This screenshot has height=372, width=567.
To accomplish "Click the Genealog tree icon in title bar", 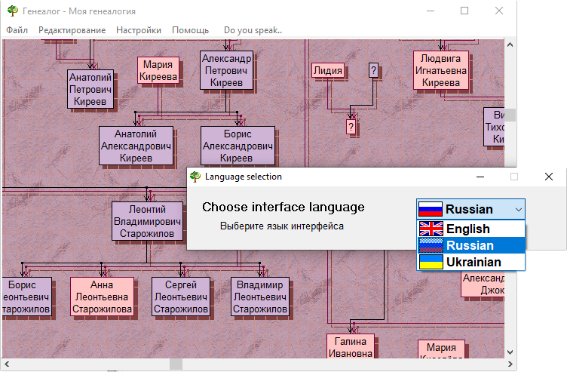I will pos(12,11).
